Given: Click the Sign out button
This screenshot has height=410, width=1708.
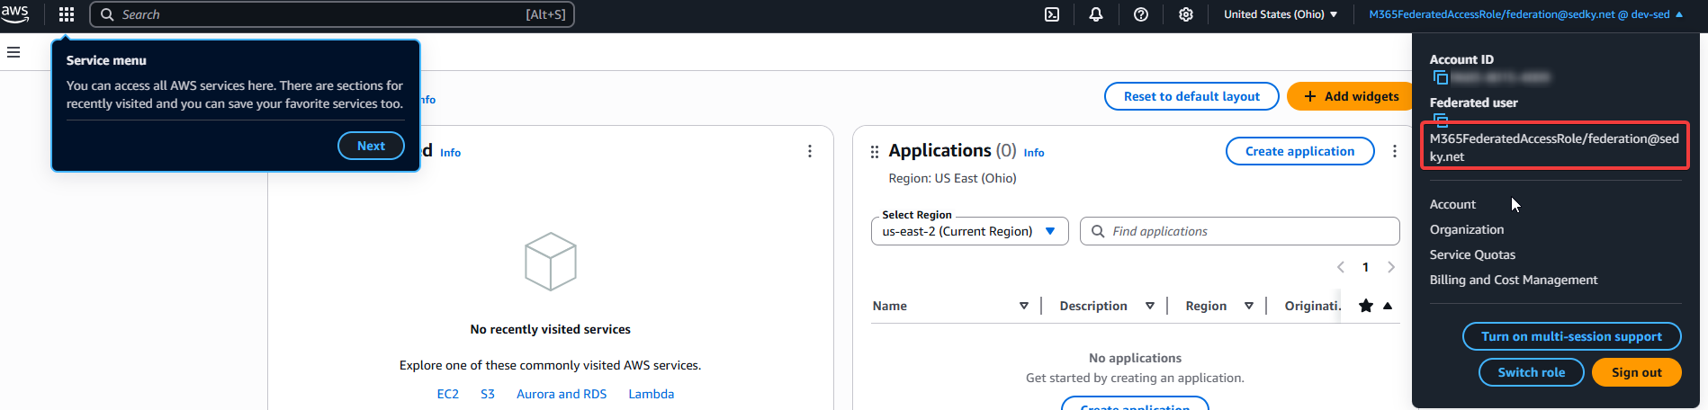Looking at the screenshot, I should pos(1636,372).
